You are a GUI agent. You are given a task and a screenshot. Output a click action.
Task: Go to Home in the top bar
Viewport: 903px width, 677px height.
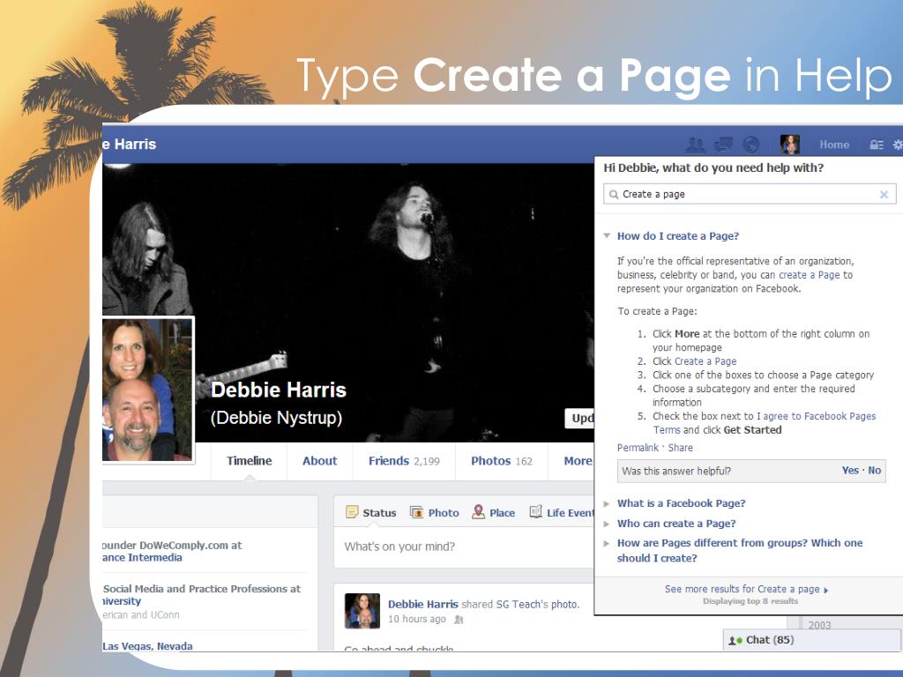click(834, 145)
